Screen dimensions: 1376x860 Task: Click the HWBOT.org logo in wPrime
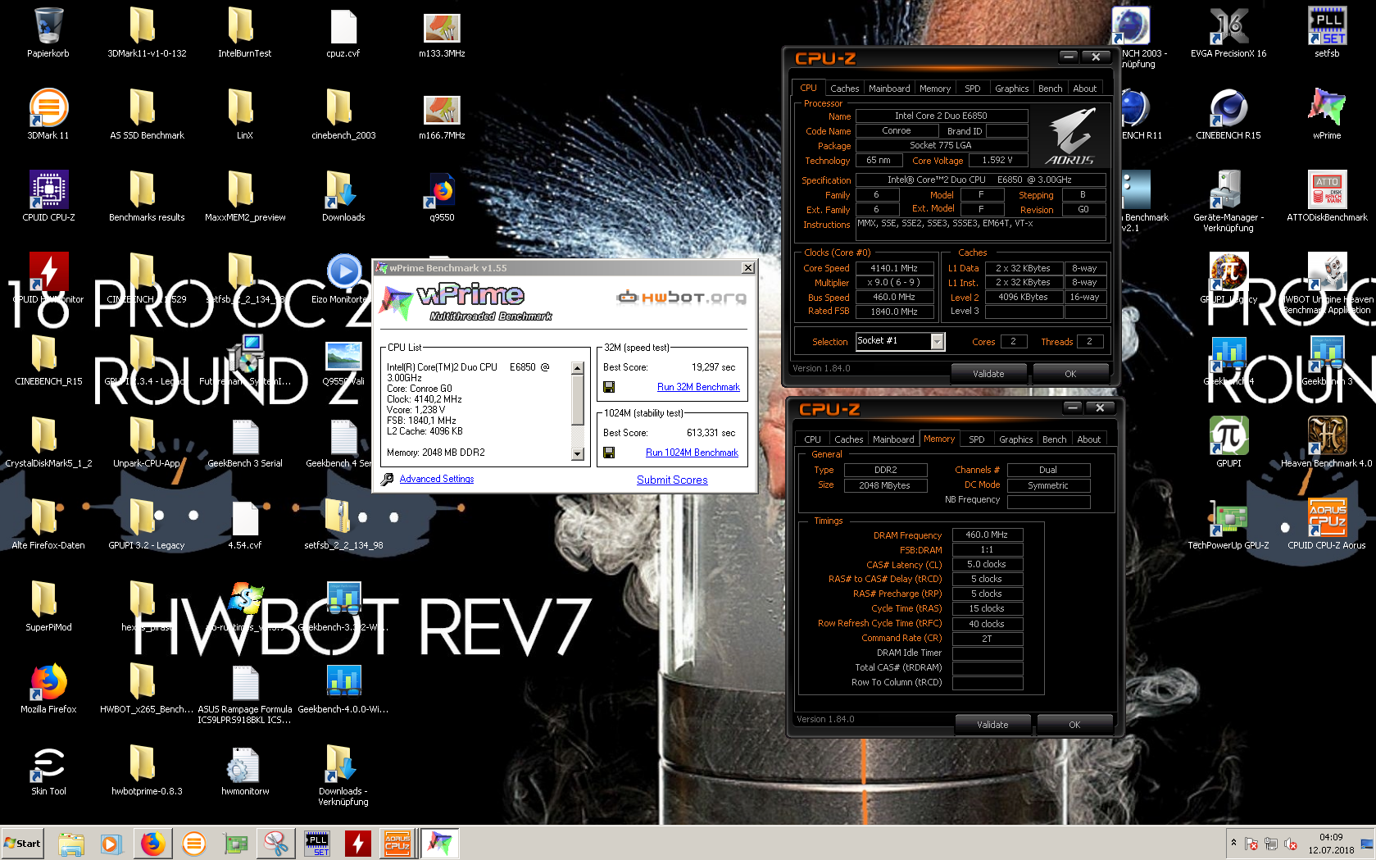tap(681, 298)
